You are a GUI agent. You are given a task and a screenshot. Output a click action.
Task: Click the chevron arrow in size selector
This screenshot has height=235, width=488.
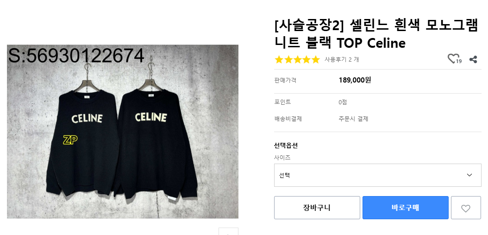[x=469, y=175]
